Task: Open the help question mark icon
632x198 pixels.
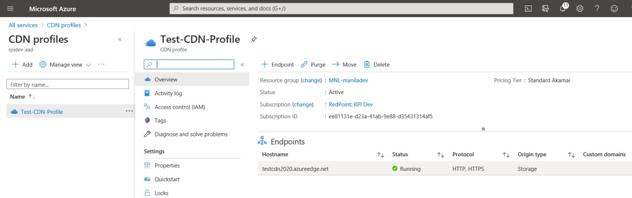Action: pyautogui.click(x=597, y=8)
